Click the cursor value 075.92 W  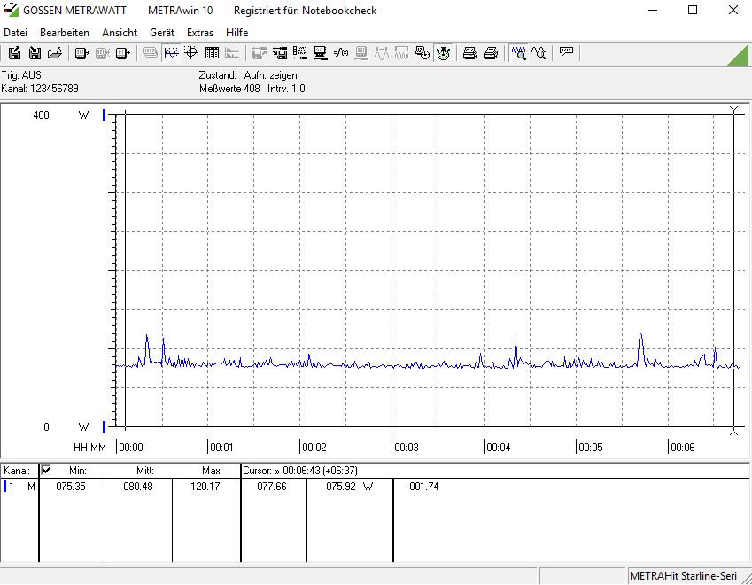tap(349, 486)
